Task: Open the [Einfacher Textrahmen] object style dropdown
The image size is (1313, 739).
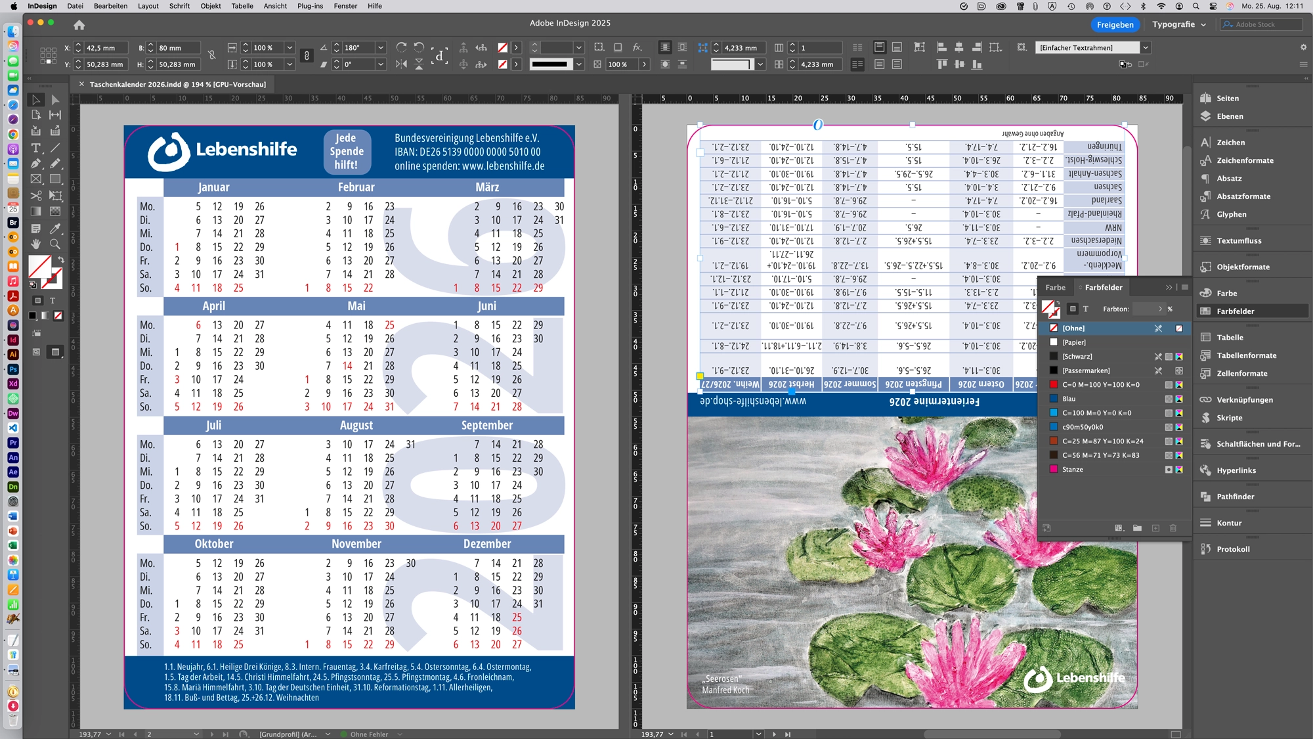Action: tap(1146, 47)
